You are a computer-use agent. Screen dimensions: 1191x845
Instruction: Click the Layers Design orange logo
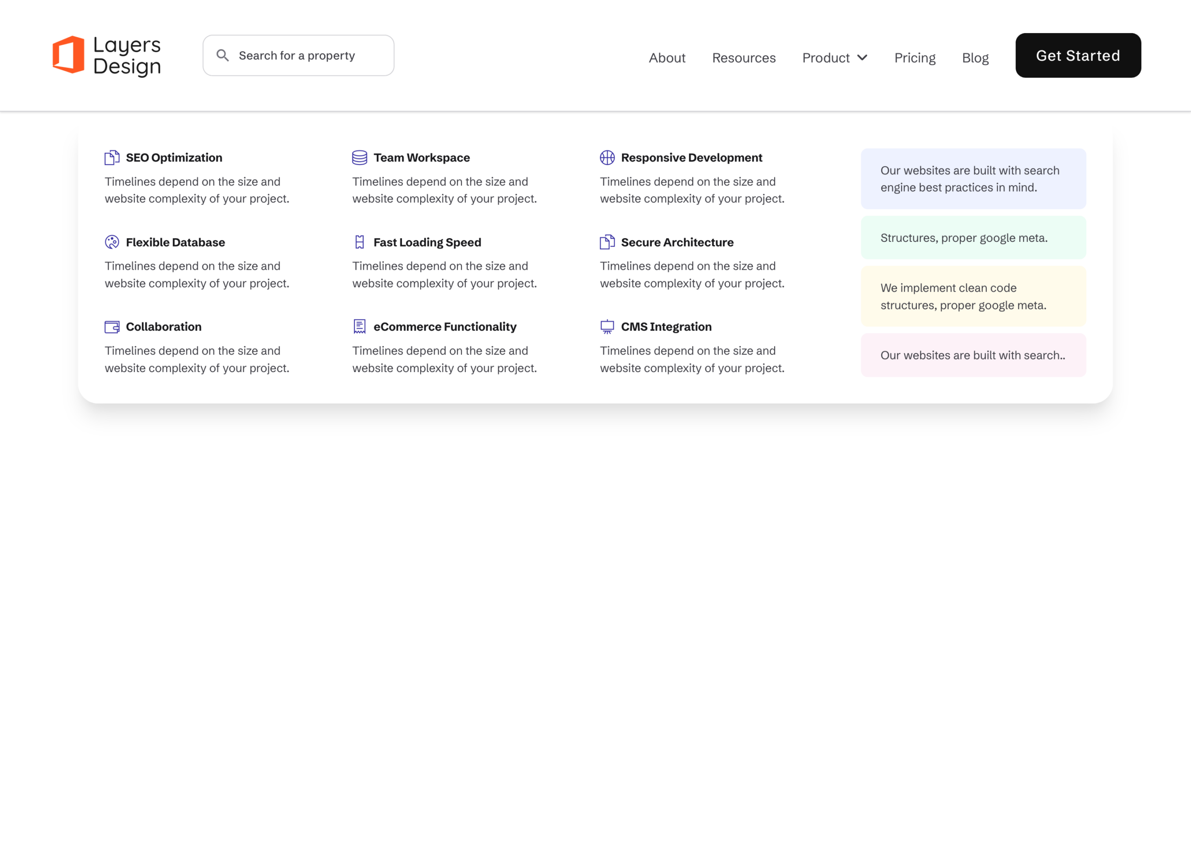[x=68, y=54]
